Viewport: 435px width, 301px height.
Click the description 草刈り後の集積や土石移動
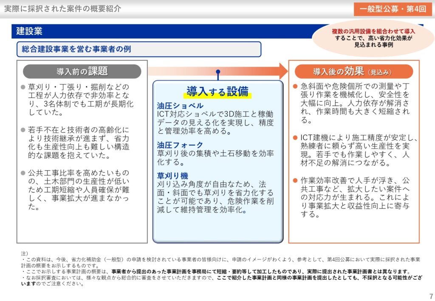[x=215, y=158]
